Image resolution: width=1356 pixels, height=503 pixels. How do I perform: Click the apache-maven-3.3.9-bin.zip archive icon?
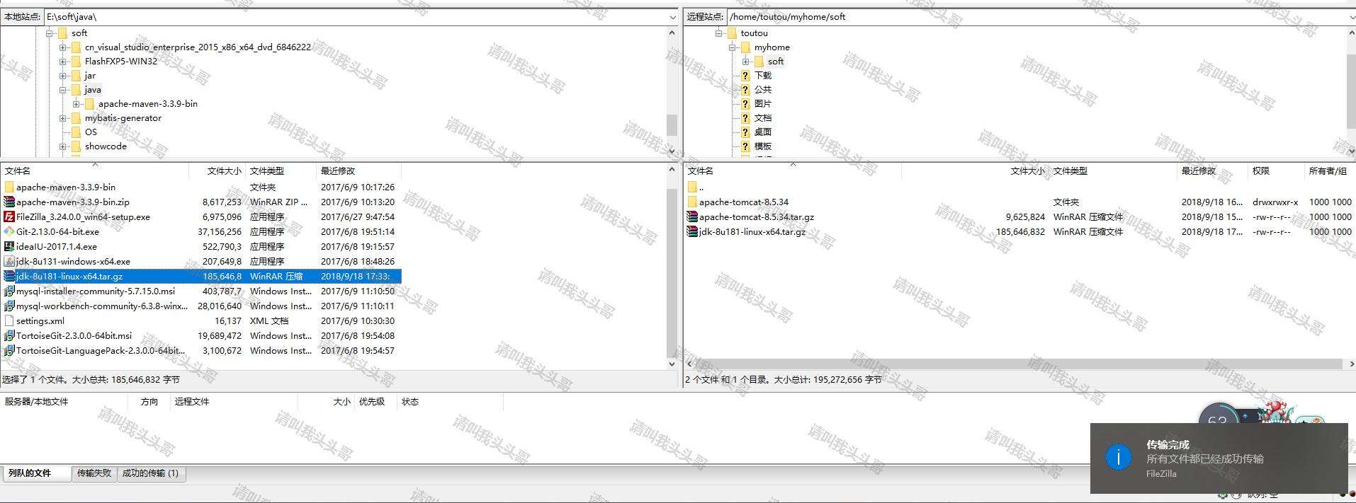pyautogui.click(x=9, y=202)
